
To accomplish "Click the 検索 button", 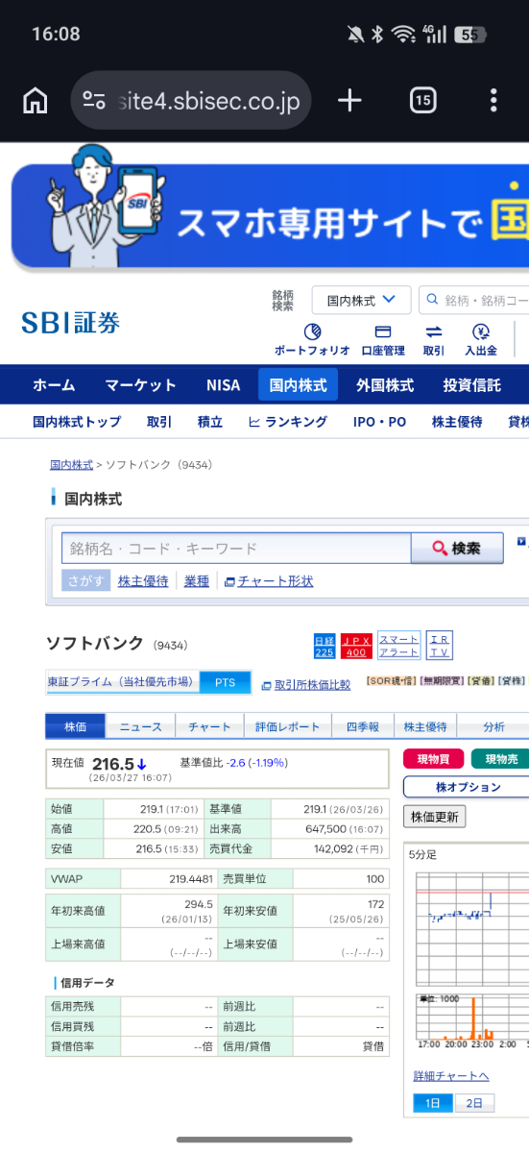I will click(x=458, y=549).
